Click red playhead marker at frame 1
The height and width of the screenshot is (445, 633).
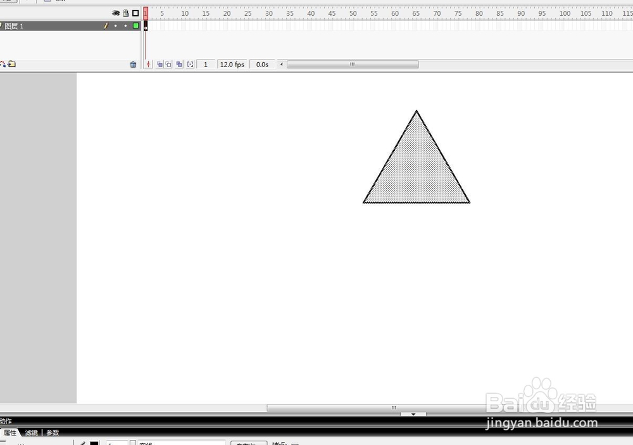(x=146, y=13)
